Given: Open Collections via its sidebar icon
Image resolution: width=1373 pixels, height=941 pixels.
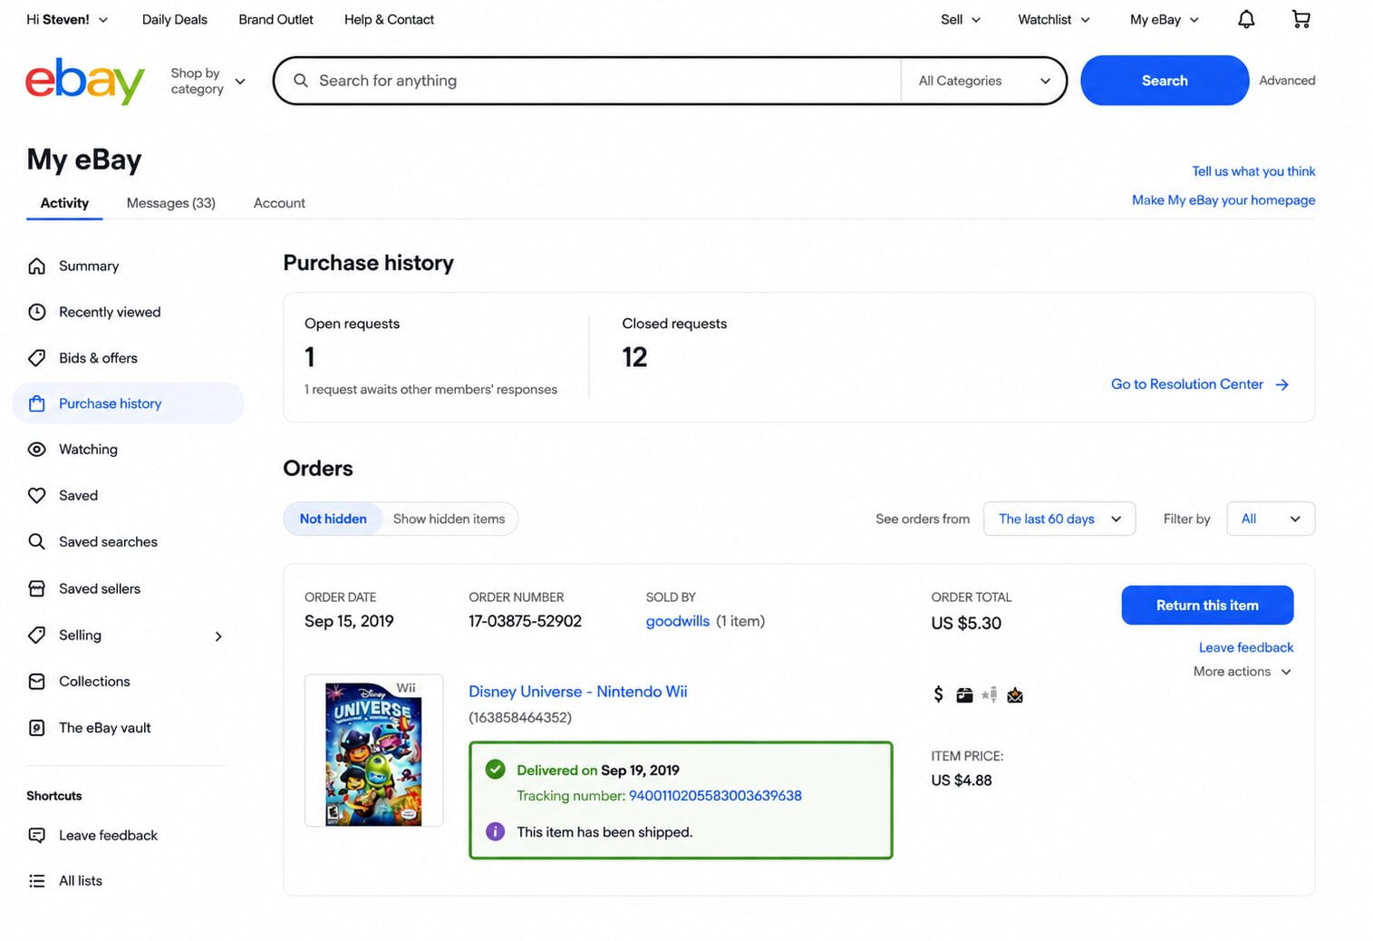Looking at the screenshot, I should click(36, 681).
